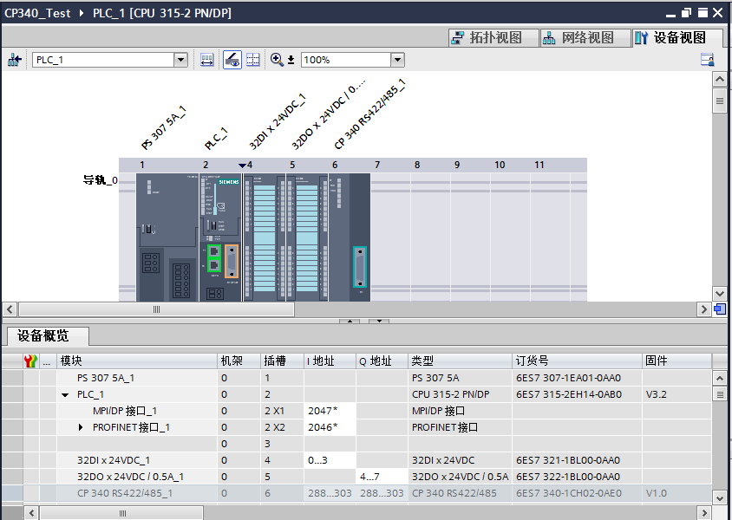
Task: Select the PS 307 5A_1 table row
Action: [x=356, y=378]
